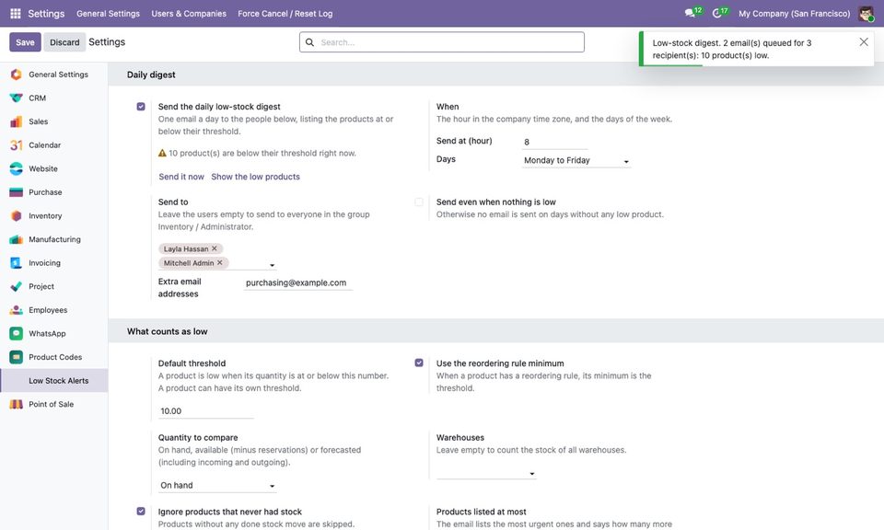Open the Warehouses dropdown
Viewport: 884px width, 530px height.
486,473
